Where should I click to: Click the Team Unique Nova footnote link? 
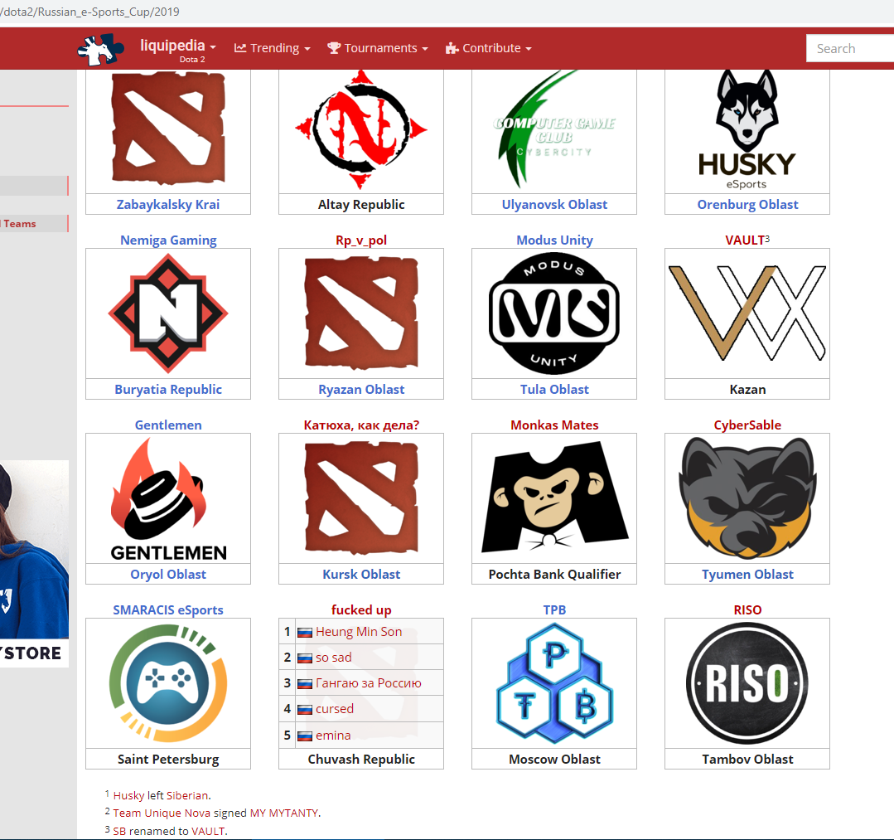tap(162, 813)
